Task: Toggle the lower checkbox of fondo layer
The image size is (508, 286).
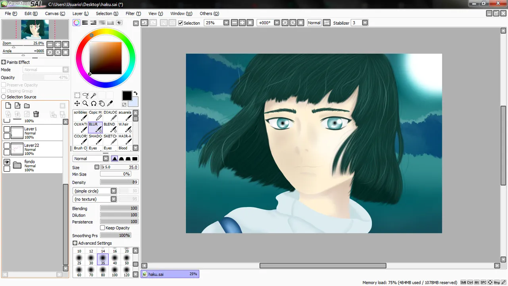Action: (7, 169)
